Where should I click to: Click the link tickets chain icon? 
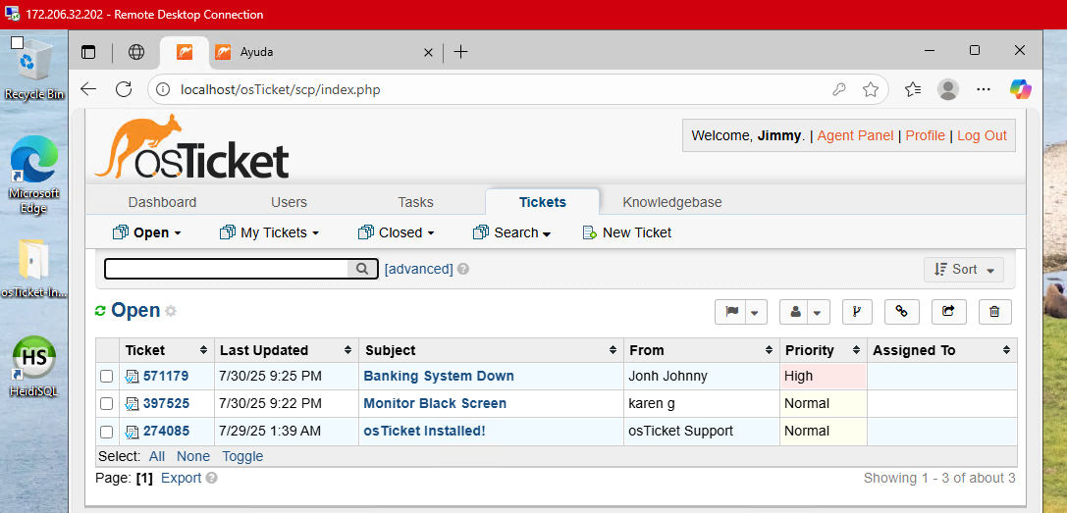pos(902,312)
